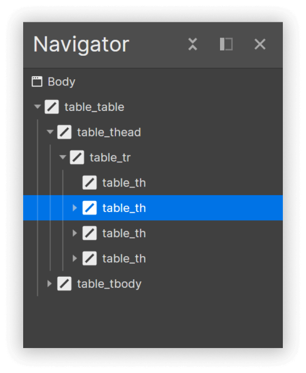The image size is (306, 373).
Task: Click the table_tr element icon
Action: pyautogui.click(x=77, y=157)
